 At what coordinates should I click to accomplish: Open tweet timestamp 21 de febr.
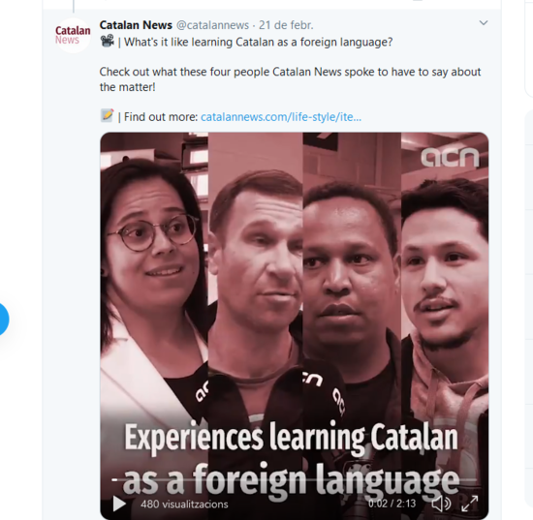(286, 25)
